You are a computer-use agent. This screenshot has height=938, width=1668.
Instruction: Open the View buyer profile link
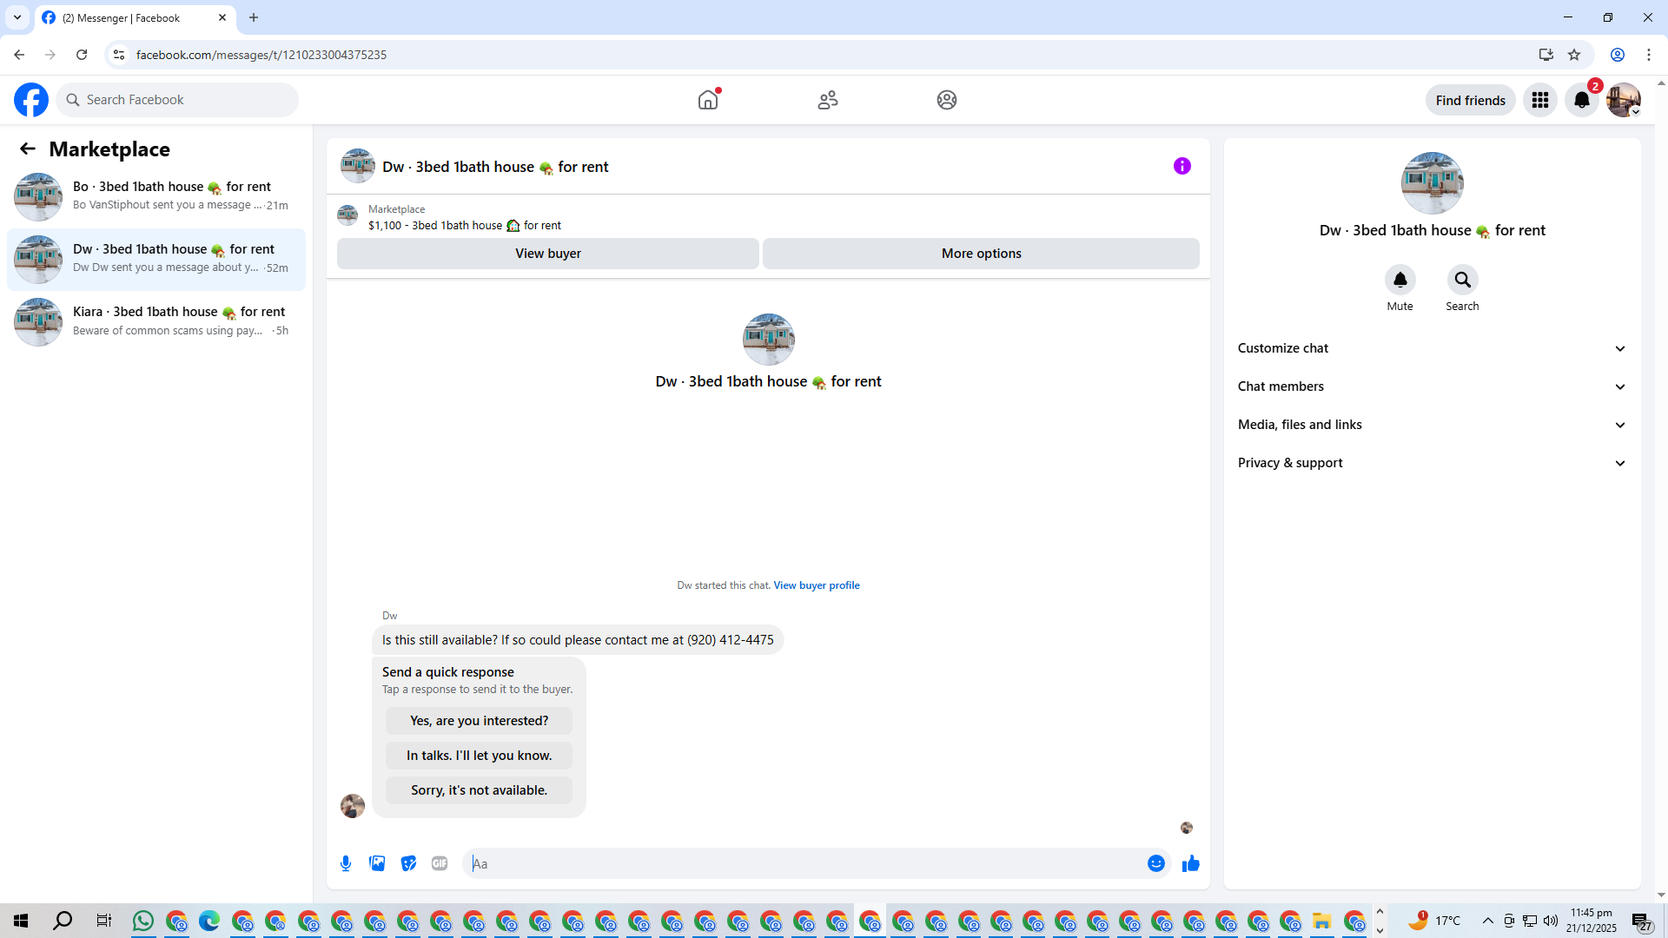pyautogui.click(x=817, y=585)
